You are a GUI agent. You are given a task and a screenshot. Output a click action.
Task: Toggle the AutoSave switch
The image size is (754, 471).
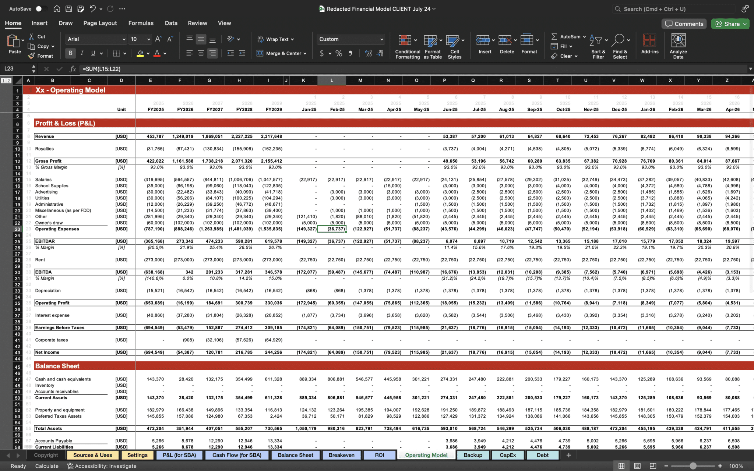tap(41, 9)
